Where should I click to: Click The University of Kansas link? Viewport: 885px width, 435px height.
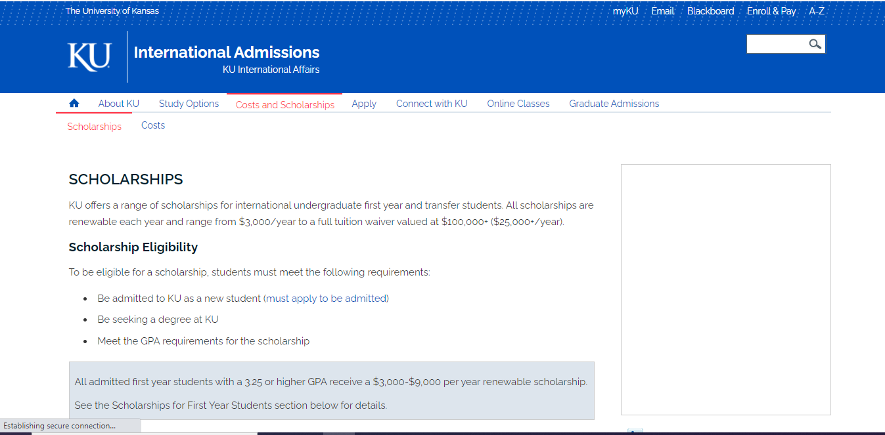(x=112, y=11)
